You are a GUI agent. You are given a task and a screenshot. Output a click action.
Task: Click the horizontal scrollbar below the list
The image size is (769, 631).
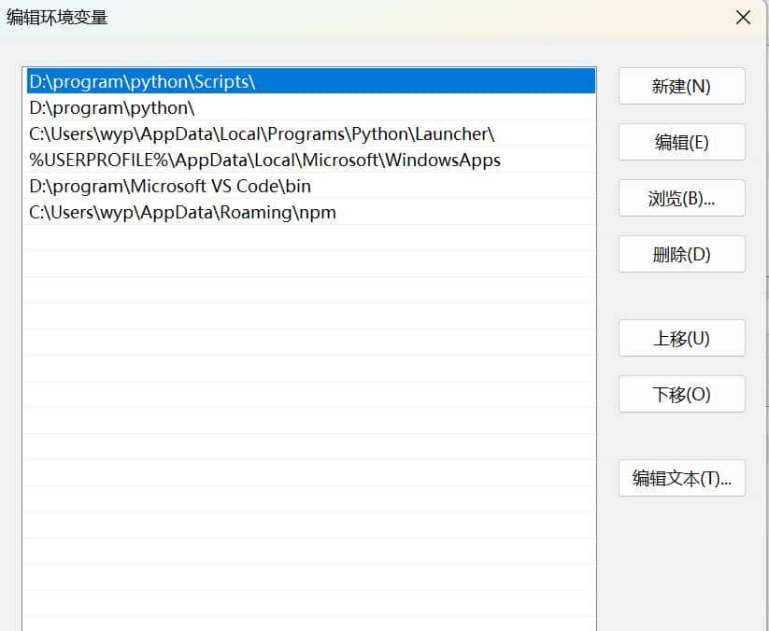pos(308,624)
